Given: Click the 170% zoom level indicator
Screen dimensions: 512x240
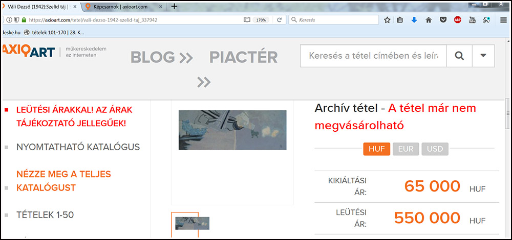Looking at the screenshot, I should point(261,20).
